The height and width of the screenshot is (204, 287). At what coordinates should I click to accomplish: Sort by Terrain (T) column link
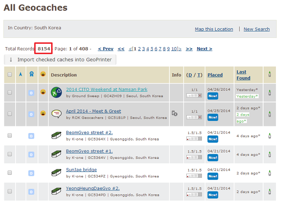point(199,75)
